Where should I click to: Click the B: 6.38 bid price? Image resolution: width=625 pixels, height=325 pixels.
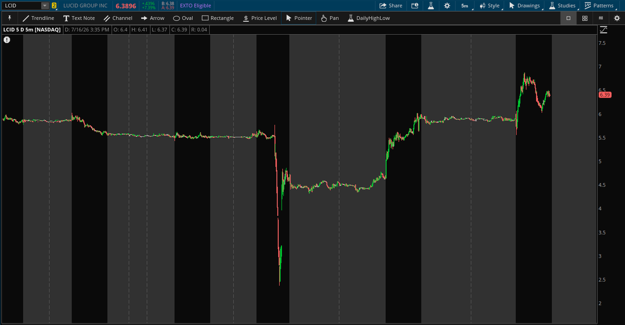point(168,4)
